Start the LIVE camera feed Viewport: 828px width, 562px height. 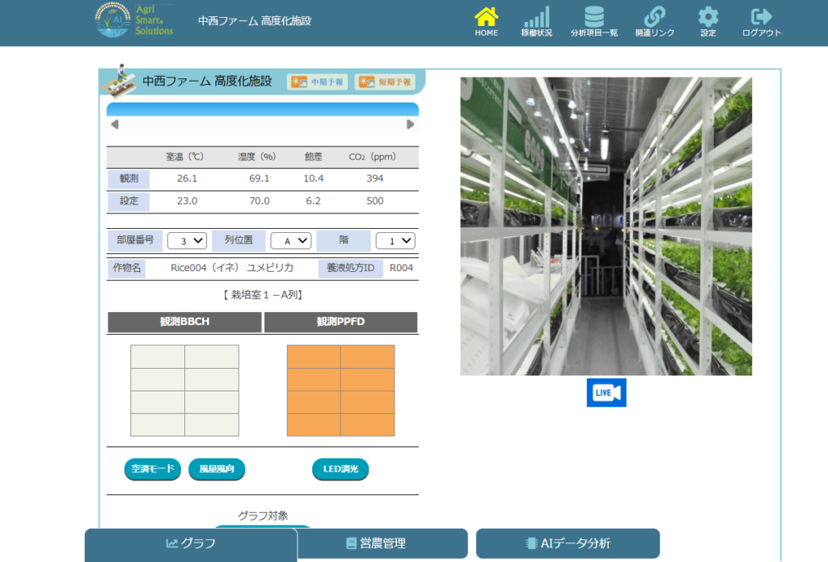[x=606, y=392]
